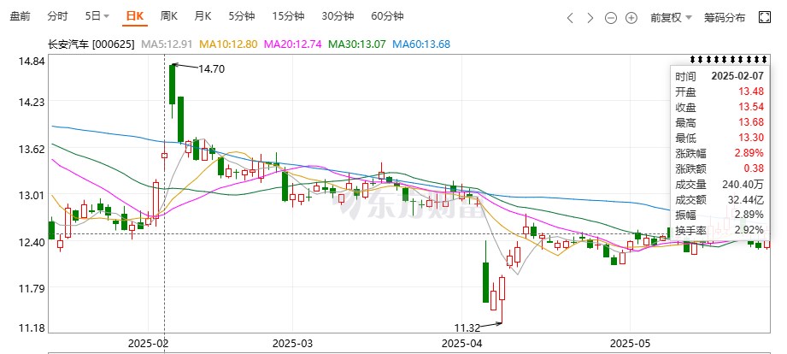787x354 pixels.
Task: Click the MA60:13.68 indicator label
Action: [421, 44]
